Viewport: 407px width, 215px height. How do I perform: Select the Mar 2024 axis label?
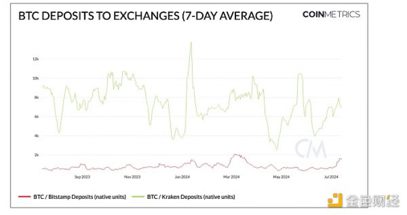click(x=231, y=177)
